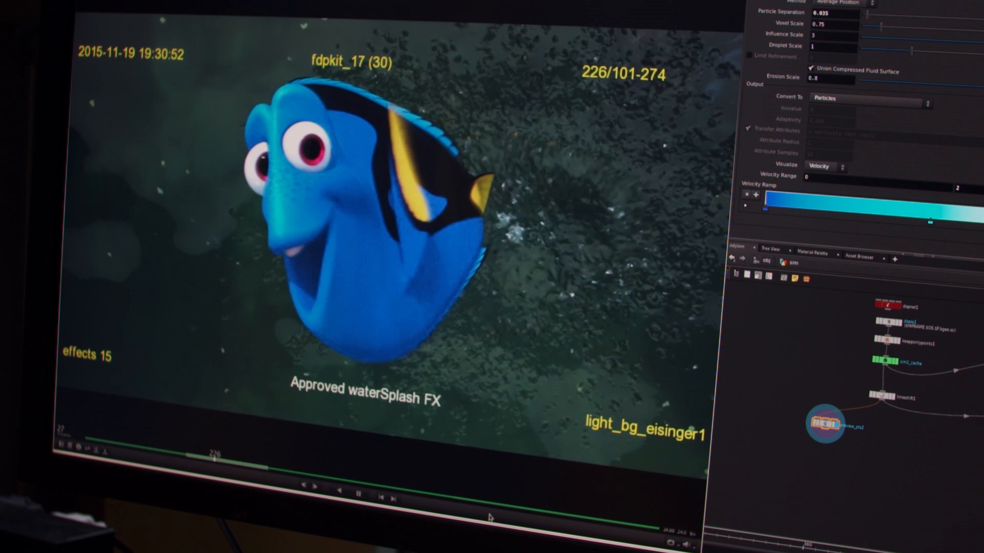Select the timeshift1 node

882,395
